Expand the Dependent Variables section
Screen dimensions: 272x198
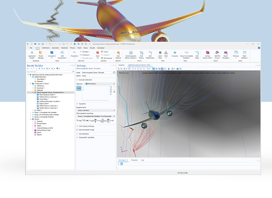pyautogui.click(x=86, y=137)
